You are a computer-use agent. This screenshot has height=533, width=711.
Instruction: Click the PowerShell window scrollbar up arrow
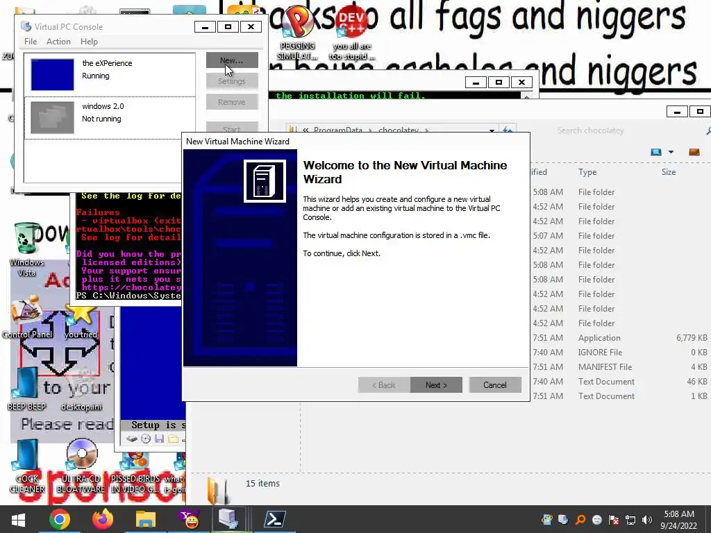[x=526, y=96]
